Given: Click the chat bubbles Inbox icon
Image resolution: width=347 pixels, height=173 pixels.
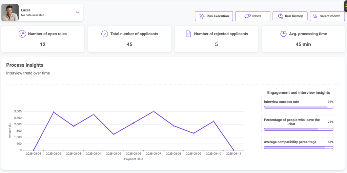Looking at the screenshot, I should (247, 16).
